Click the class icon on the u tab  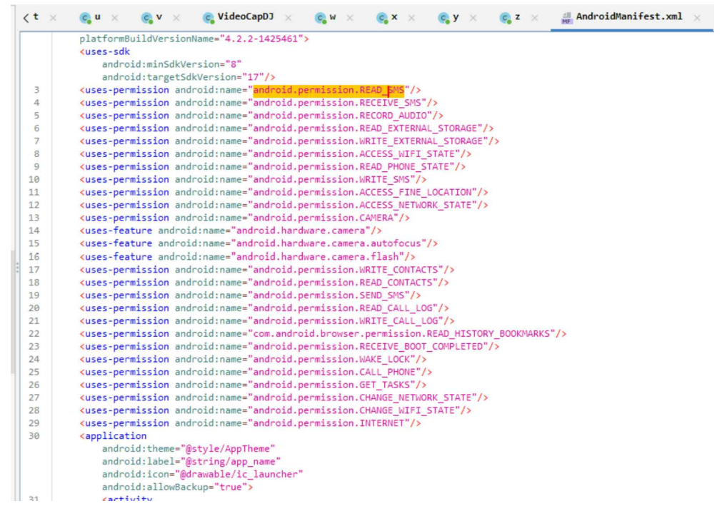click(85, 17)
